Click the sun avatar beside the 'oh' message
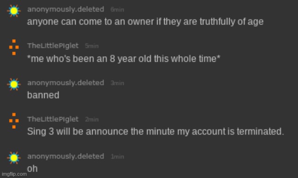This screenshot has height=178, width=298. click(x=14, y=158)
